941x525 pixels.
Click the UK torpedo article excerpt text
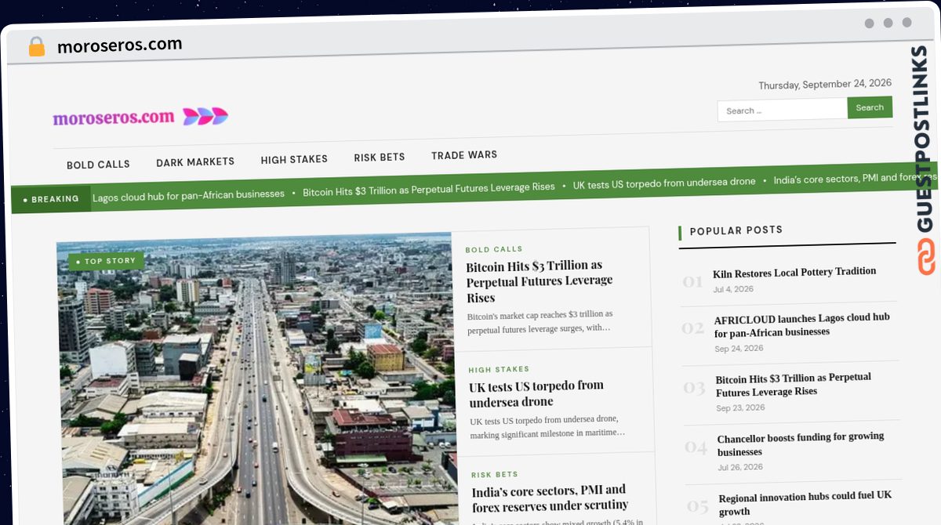tap(547, 425)
